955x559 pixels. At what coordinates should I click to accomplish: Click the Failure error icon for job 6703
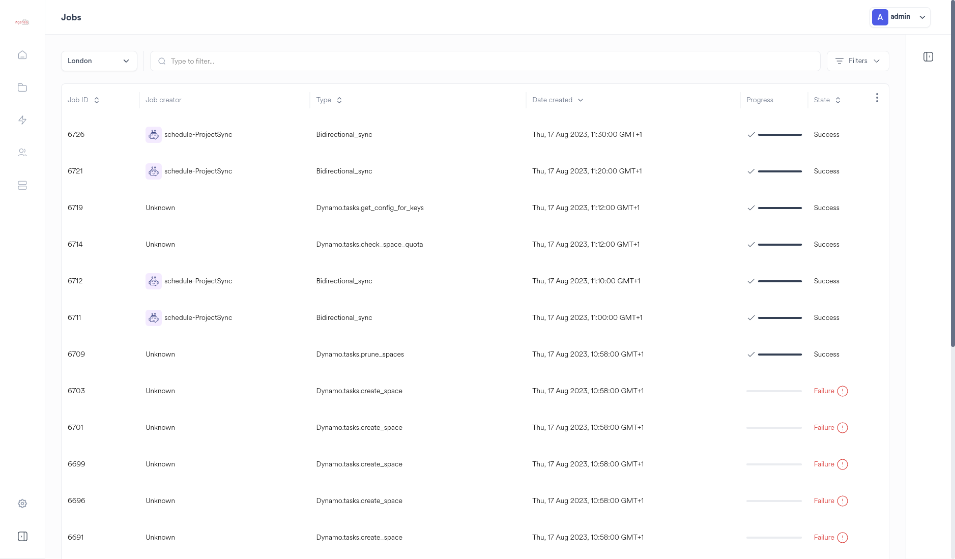pyautogui.click(x=842, y=391)
